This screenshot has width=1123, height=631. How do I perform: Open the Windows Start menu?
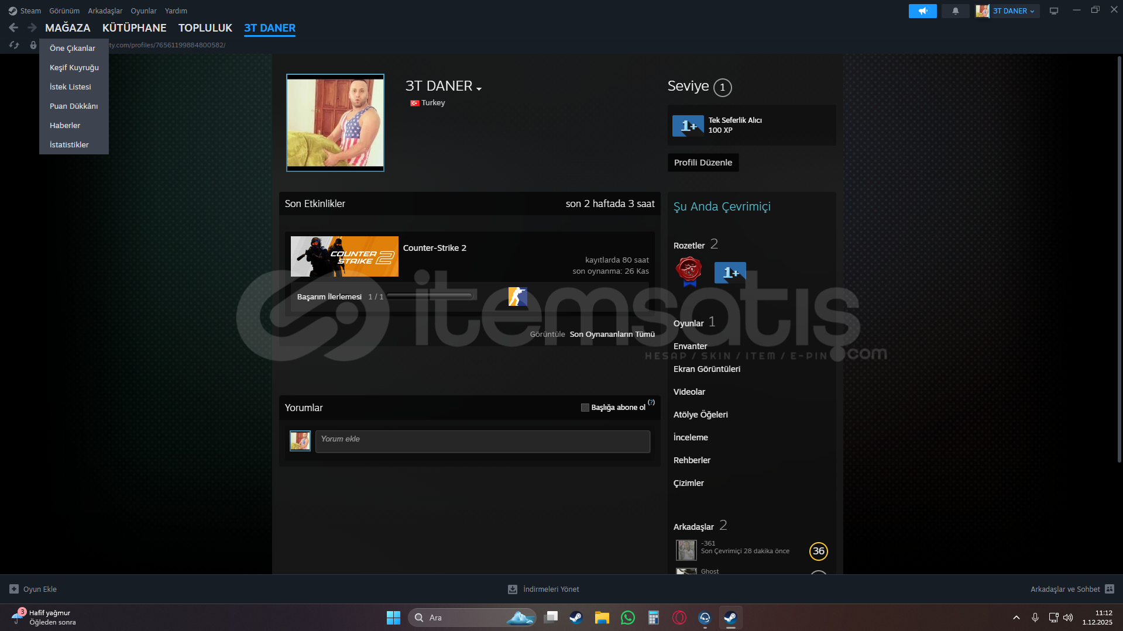click(x=393, y=618)
